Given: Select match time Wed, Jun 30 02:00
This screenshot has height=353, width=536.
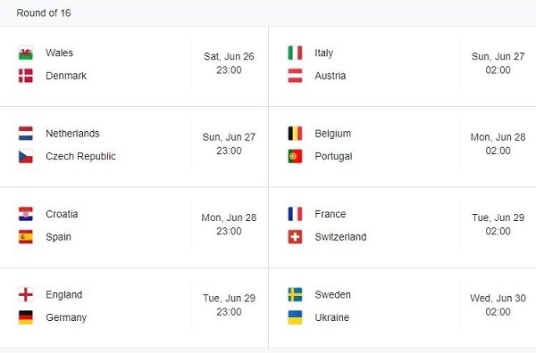Looking at the screenshot, I should pos(498,305).
